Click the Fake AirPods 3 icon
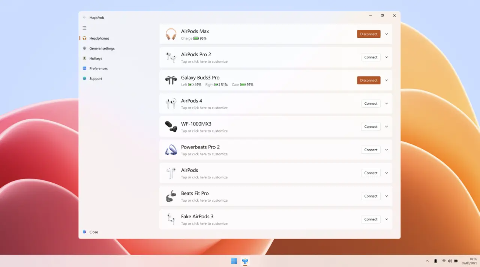Screen dimensions: 480x267 171,219
